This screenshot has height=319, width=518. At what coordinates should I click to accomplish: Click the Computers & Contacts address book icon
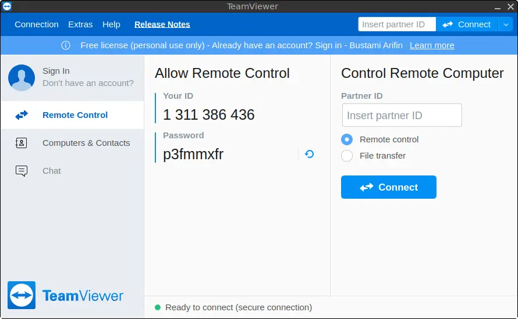point(22,143)
